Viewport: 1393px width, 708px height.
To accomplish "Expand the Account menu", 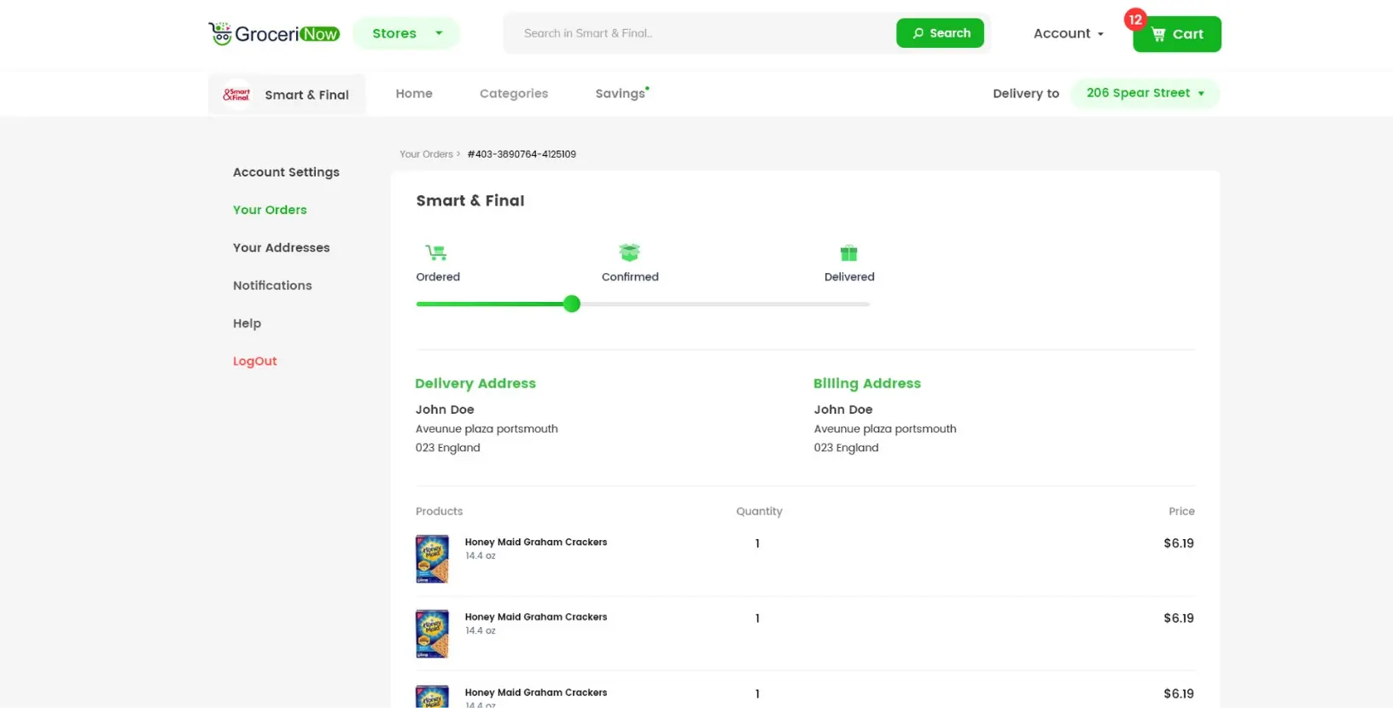I will 1069,33.
